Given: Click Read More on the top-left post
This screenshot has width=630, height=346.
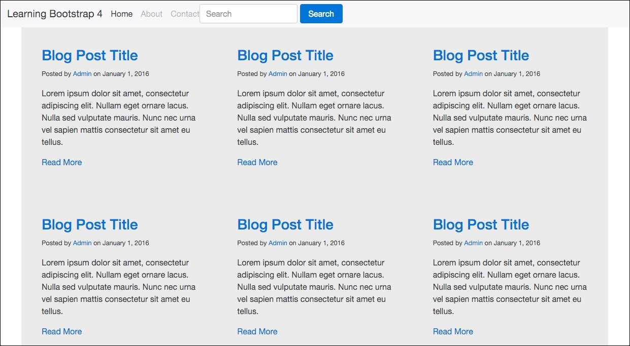Looking at the screenshot, I should click(61, 162).
